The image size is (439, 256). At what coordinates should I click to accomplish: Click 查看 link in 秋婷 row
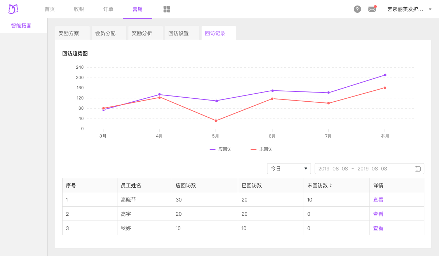[378, 228]
